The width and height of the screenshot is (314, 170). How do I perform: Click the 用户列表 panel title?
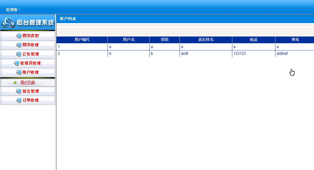[68, 19]
